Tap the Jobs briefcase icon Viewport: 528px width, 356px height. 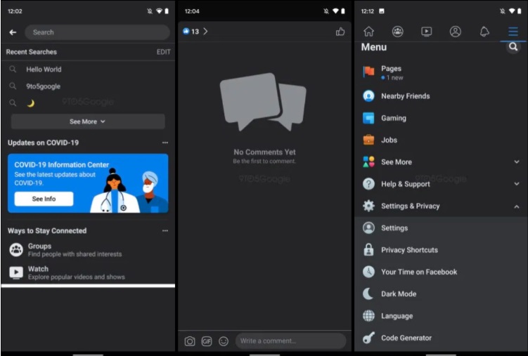[x=368, y=140]
